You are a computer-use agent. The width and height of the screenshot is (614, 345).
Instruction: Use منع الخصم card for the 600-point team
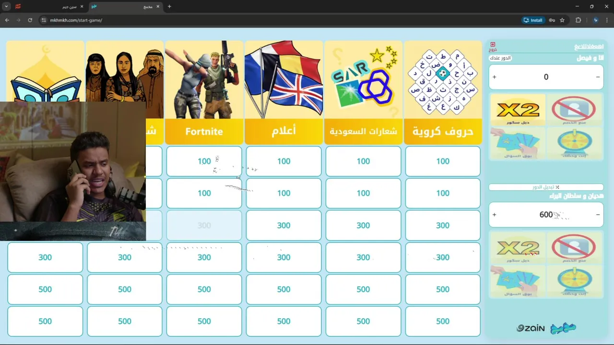574,248
